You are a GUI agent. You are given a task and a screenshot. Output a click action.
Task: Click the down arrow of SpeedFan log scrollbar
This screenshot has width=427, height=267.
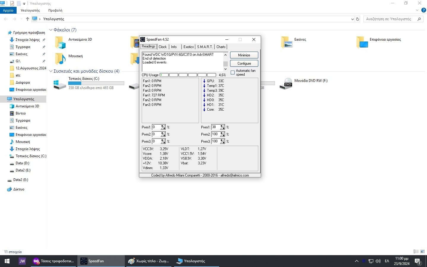tap(225, 69)
